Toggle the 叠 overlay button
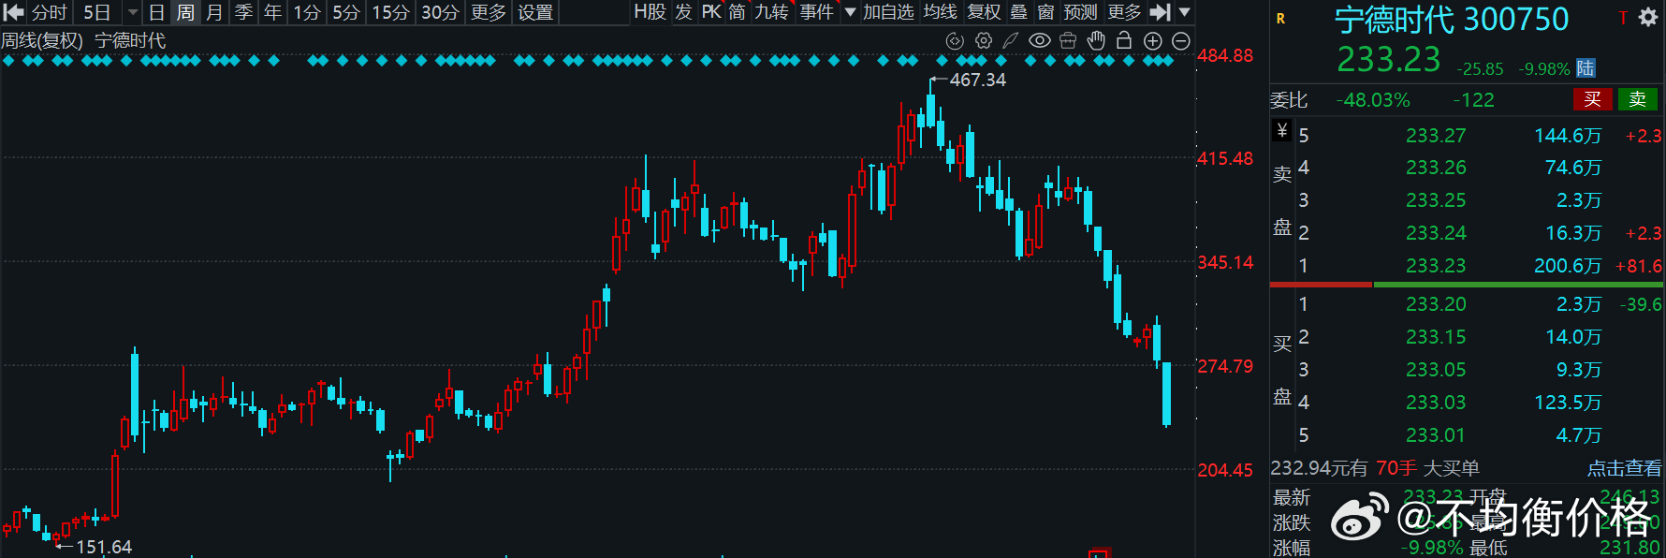The height and width of the screenshot is (558, 1666). 1019,12
